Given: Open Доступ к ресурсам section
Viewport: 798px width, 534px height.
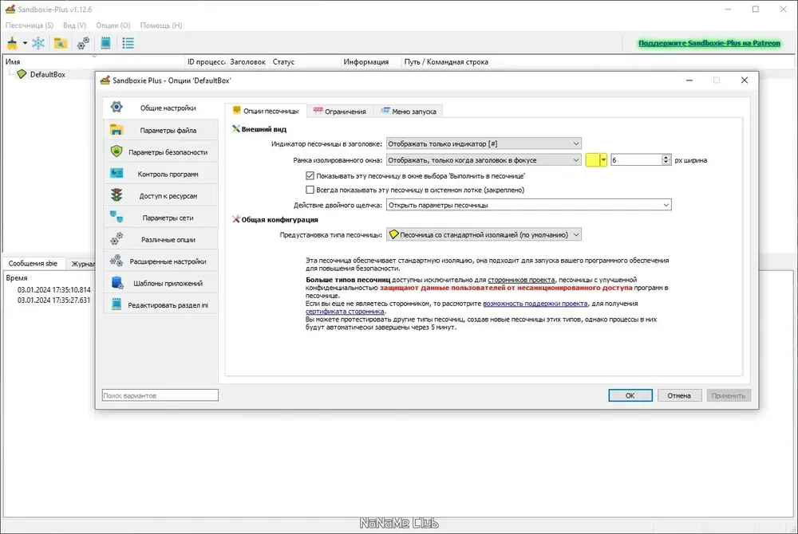Looking at the screenshot, I should point(161,195).
